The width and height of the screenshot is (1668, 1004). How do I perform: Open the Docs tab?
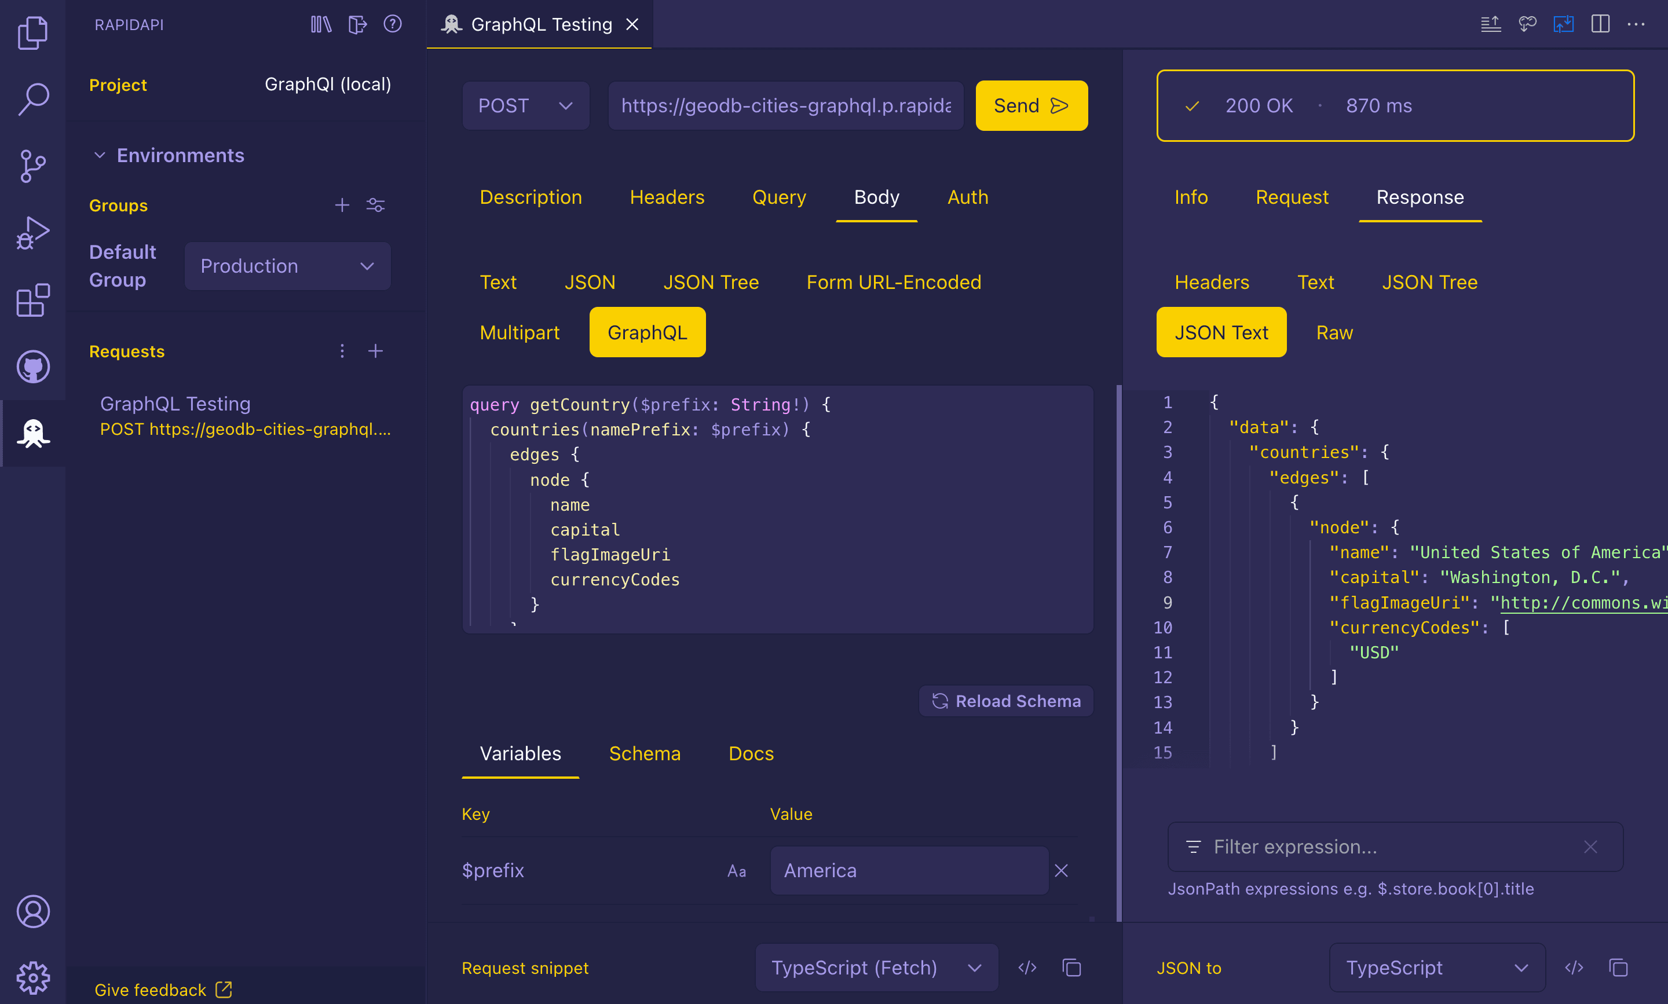[751, 754]
